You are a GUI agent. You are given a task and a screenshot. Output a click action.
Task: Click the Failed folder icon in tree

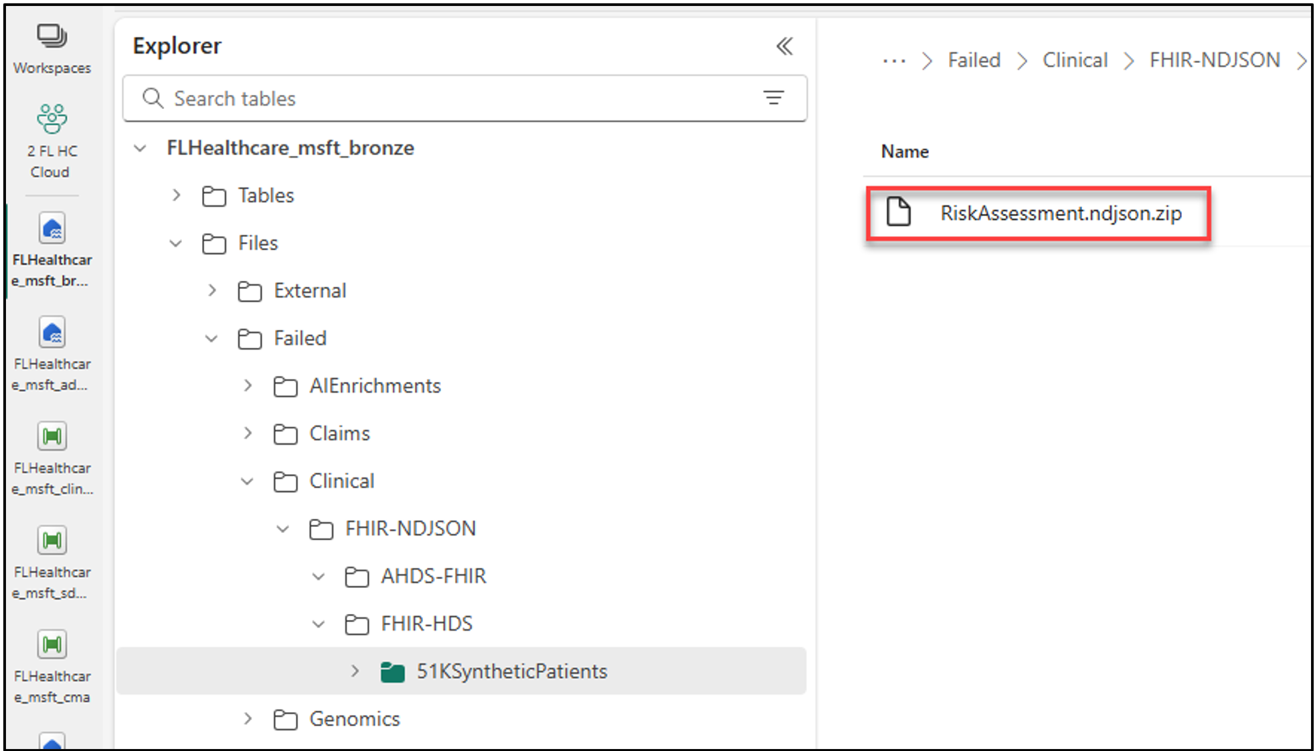click(x=250, y=339)
